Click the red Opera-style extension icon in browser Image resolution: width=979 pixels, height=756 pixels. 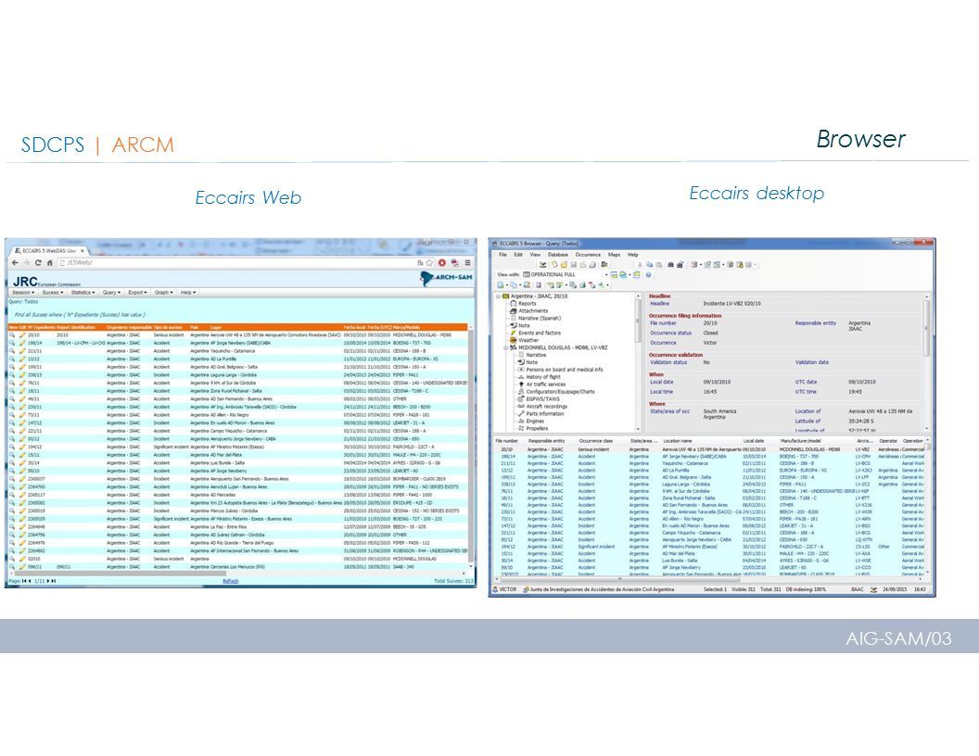(x=442, y=262)
